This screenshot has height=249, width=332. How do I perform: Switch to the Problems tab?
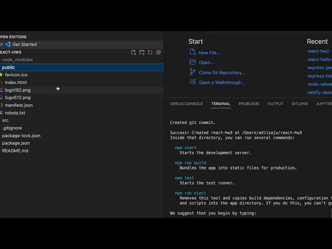click(x=249, y=104)
